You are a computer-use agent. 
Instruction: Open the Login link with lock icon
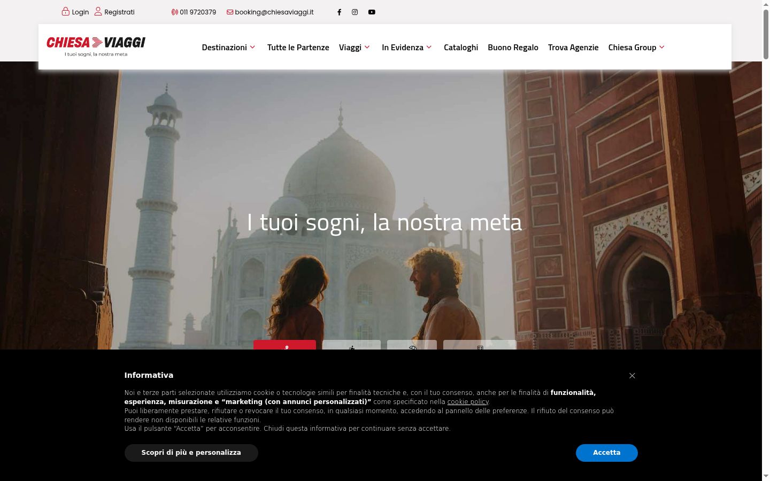(75, 12)
